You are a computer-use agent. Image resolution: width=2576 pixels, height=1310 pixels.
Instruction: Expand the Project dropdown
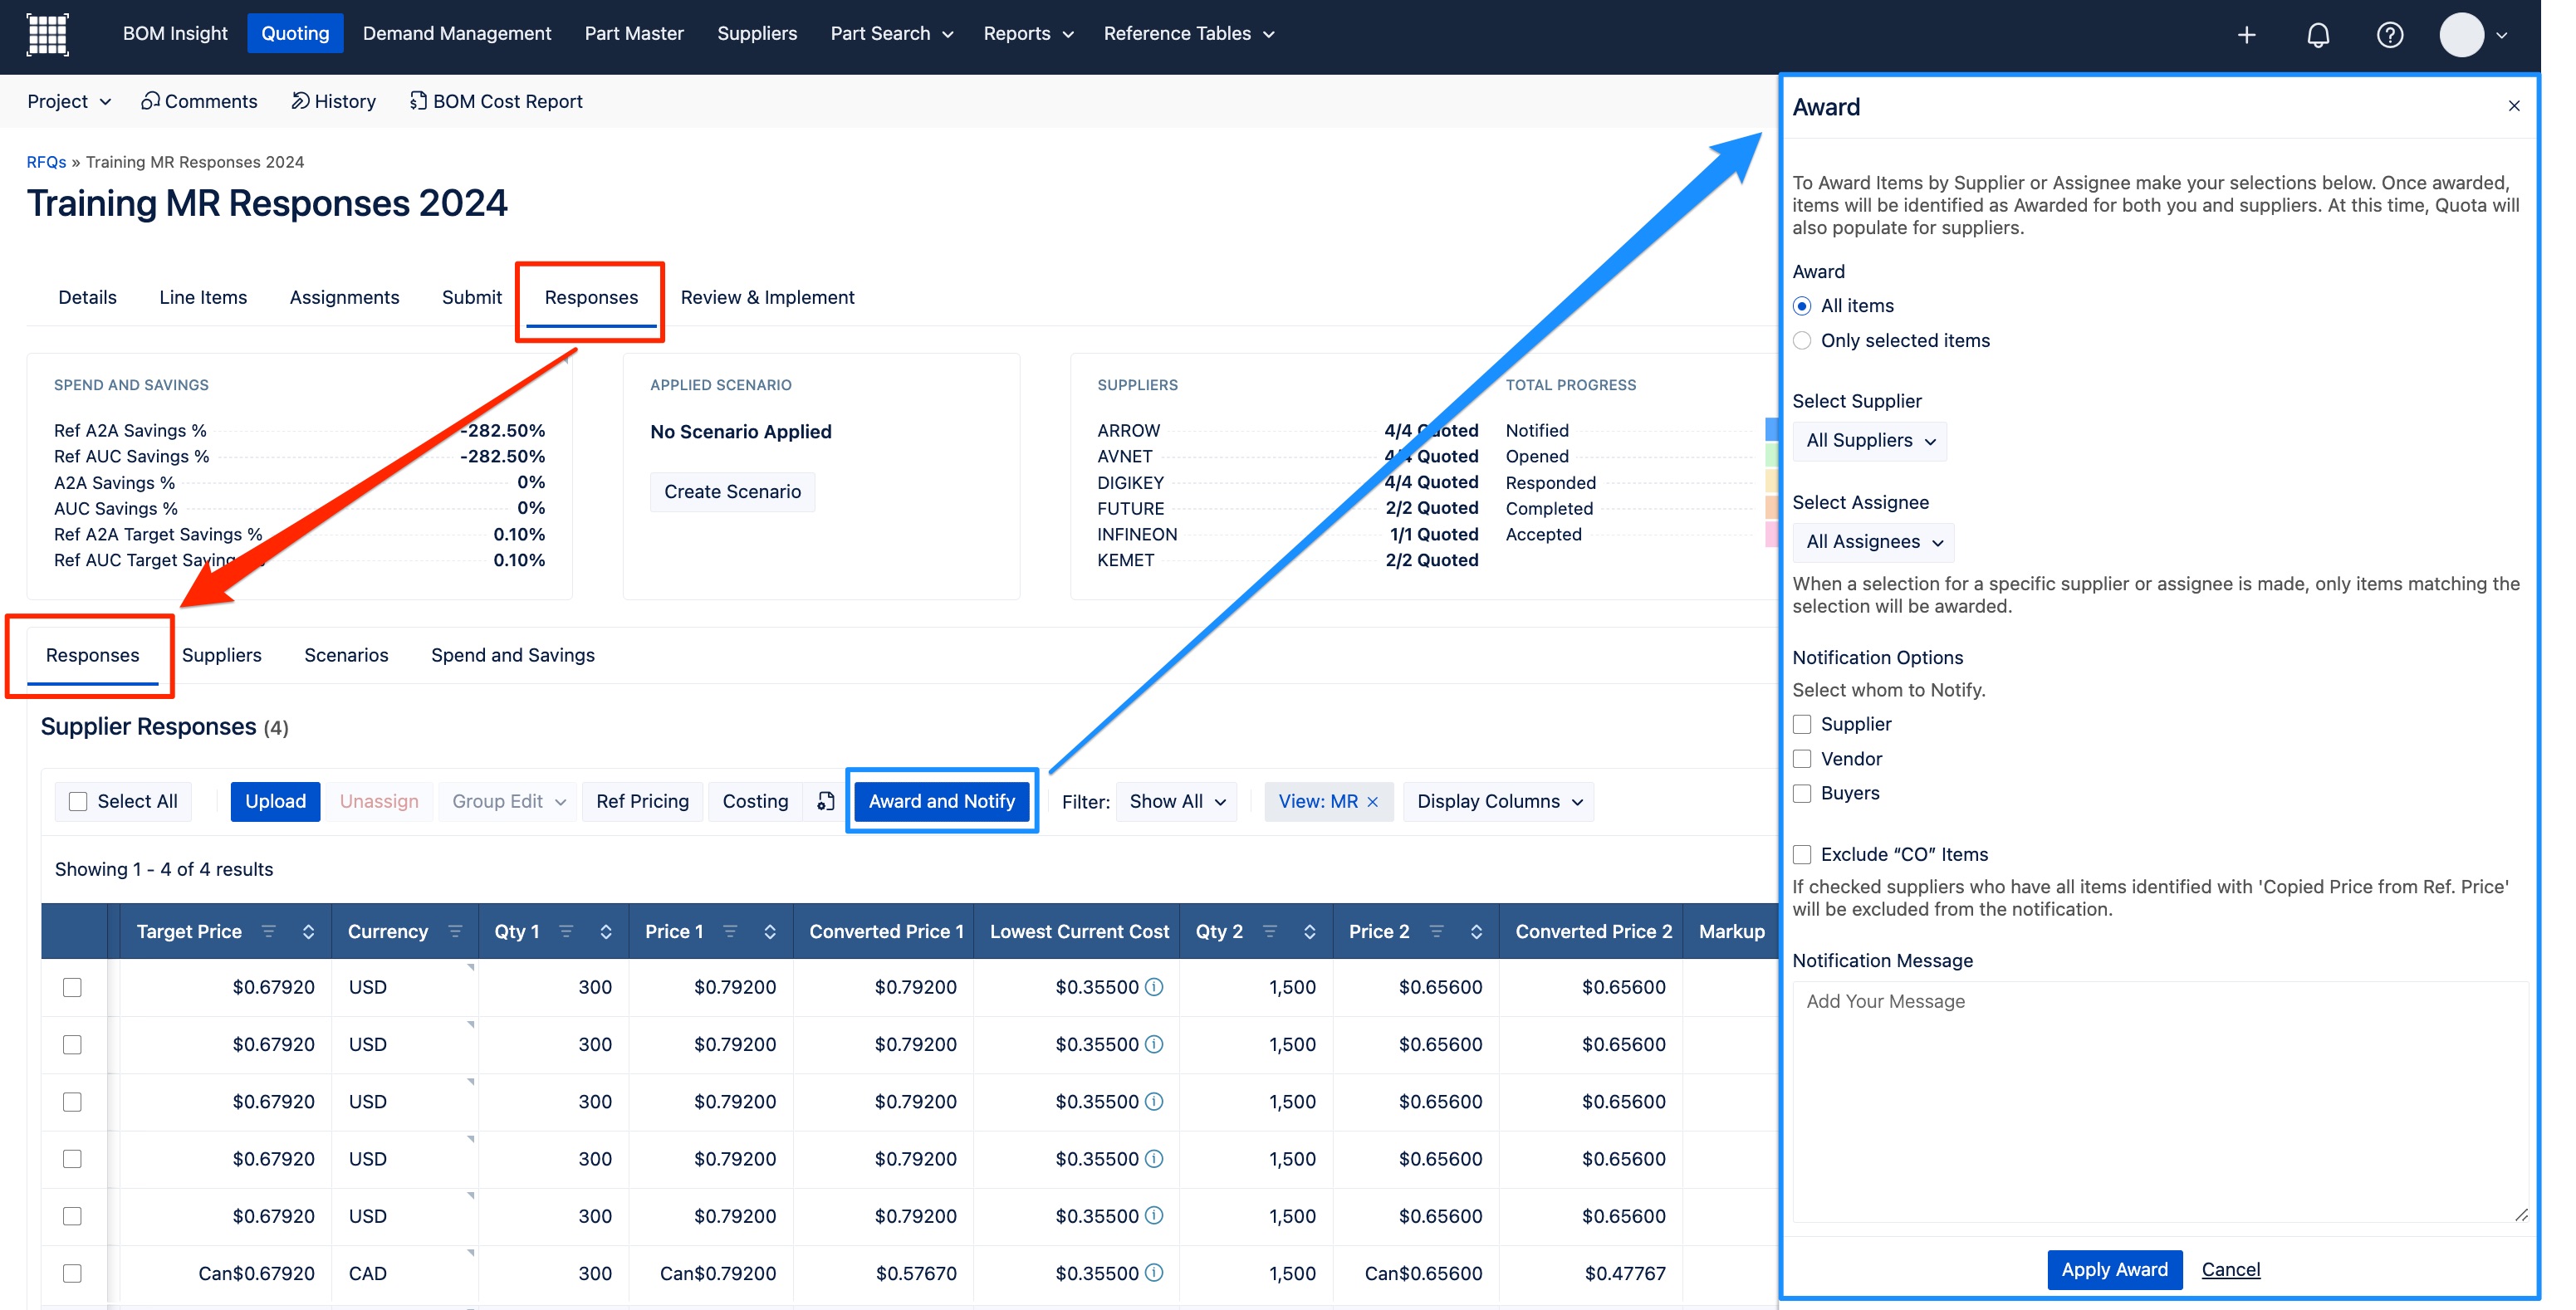68,101
